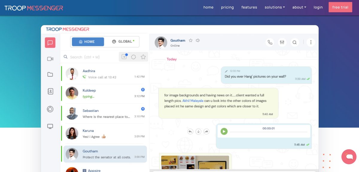
Task: Seek along the audio message progress bar
Action: [269, 132]
